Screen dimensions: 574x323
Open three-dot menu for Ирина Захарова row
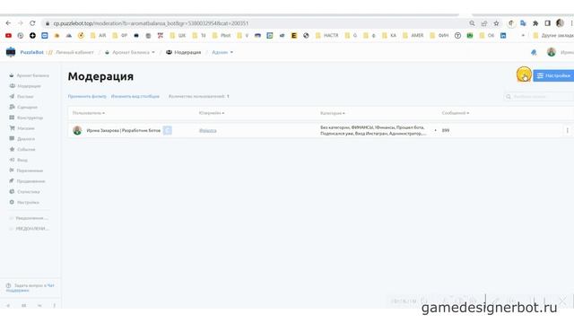pyautogui.click(x=568, y=130)
